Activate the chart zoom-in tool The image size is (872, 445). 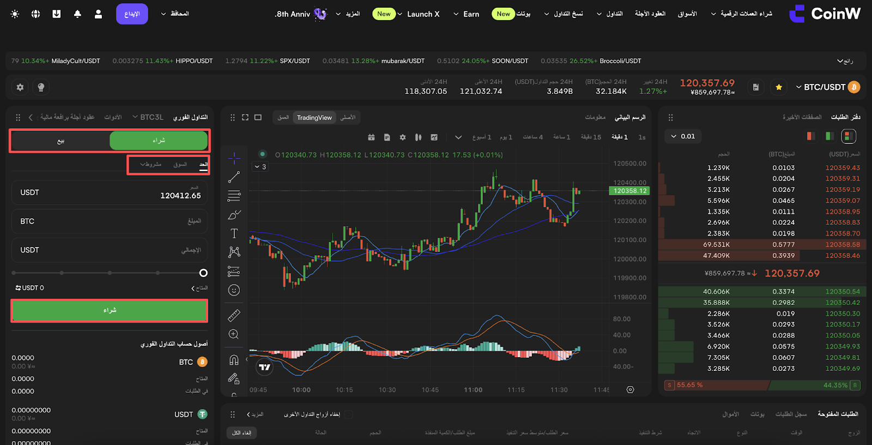click(x=234, y=334)
